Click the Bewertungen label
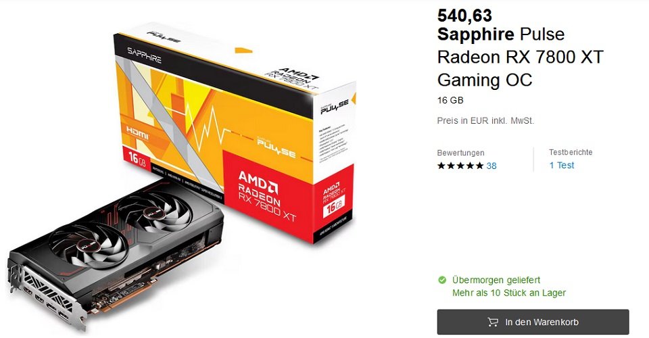Screen dimensions: 649x338 click(x=460, y=153)
